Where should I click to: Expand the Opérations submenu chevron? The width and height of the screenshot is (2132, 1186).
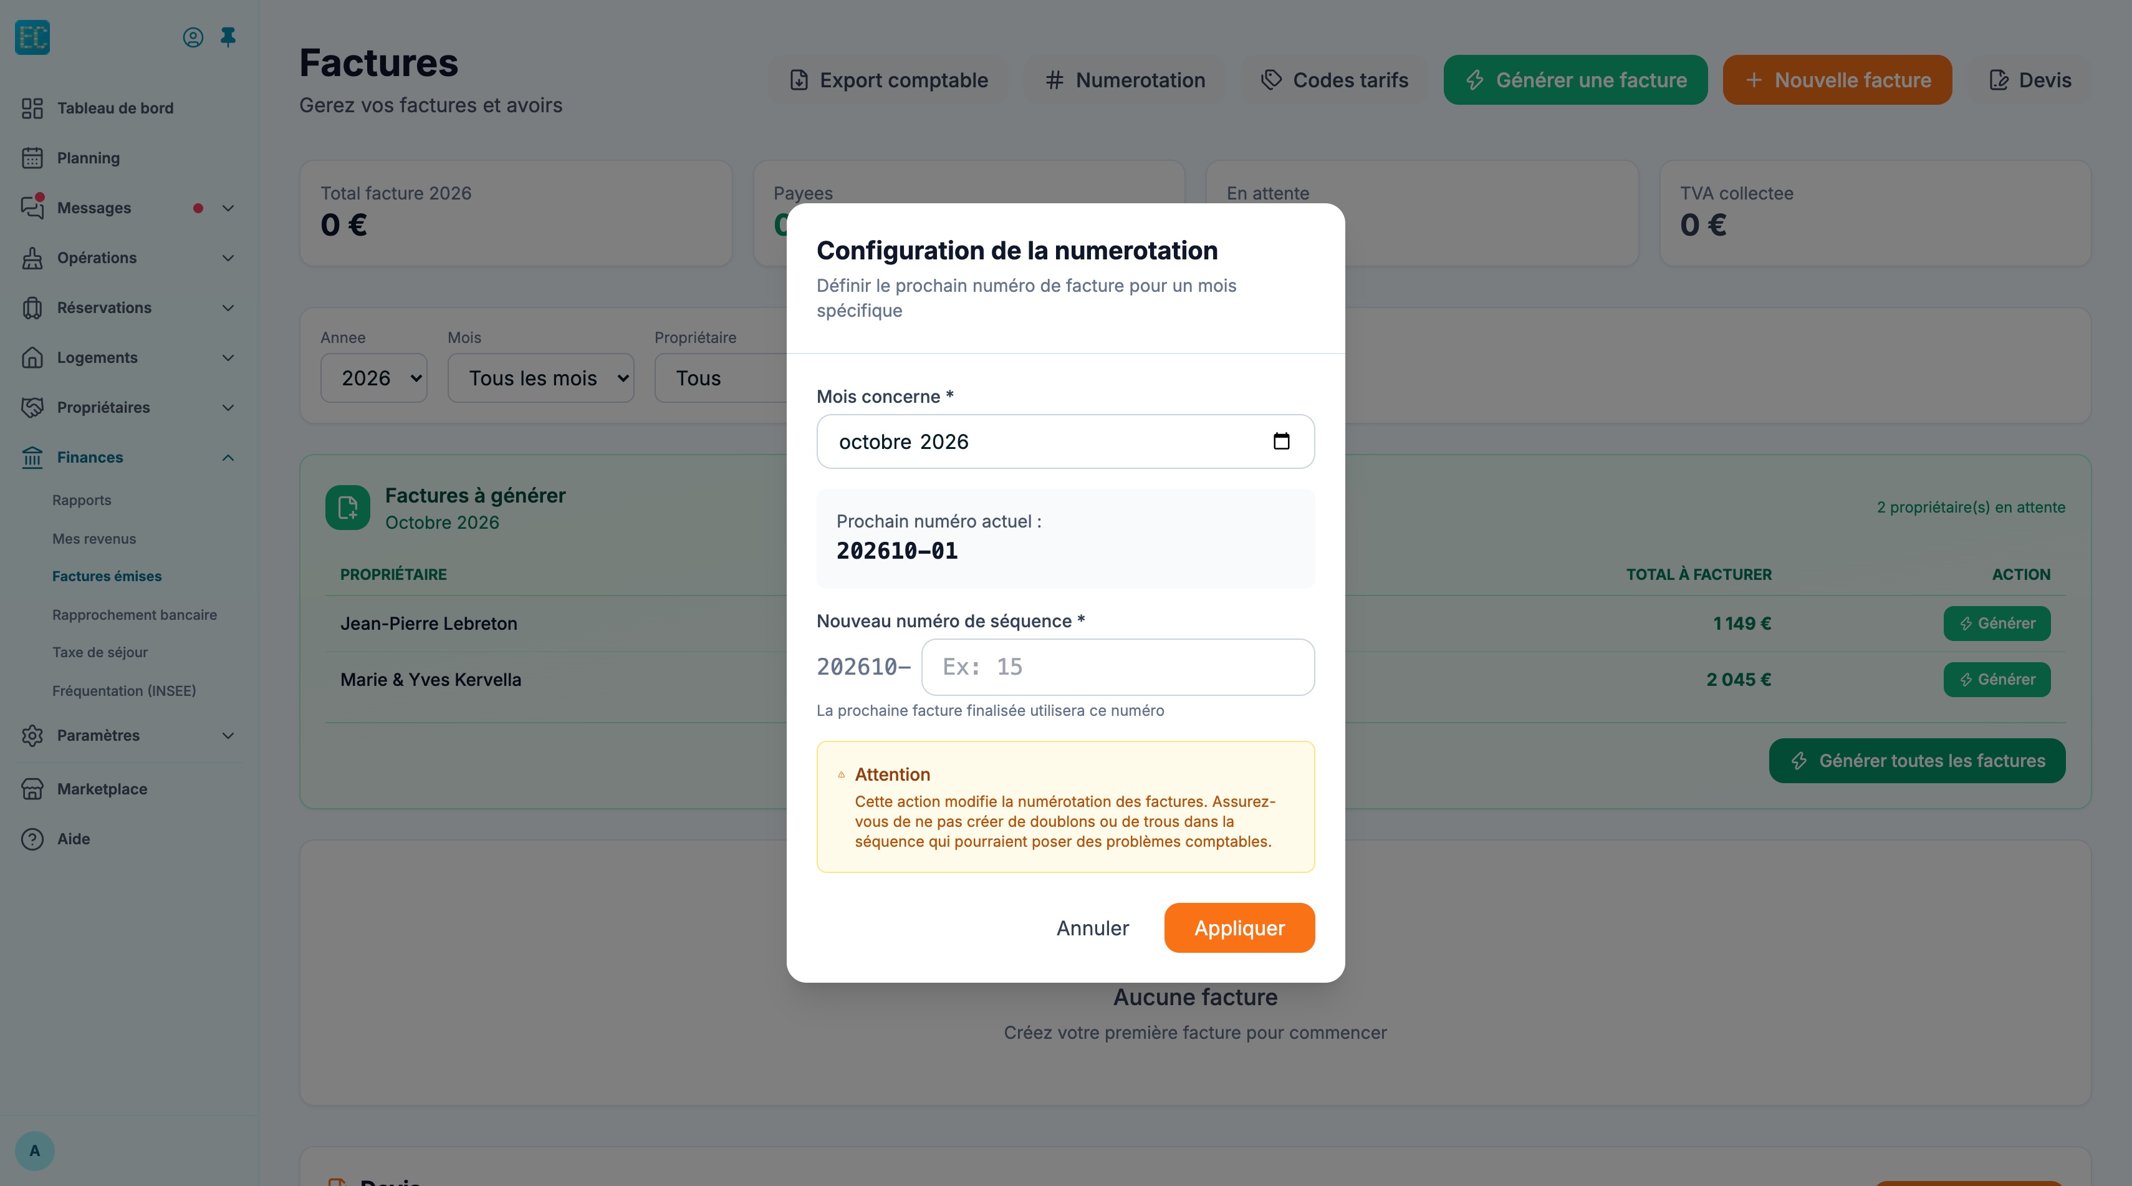228,258
